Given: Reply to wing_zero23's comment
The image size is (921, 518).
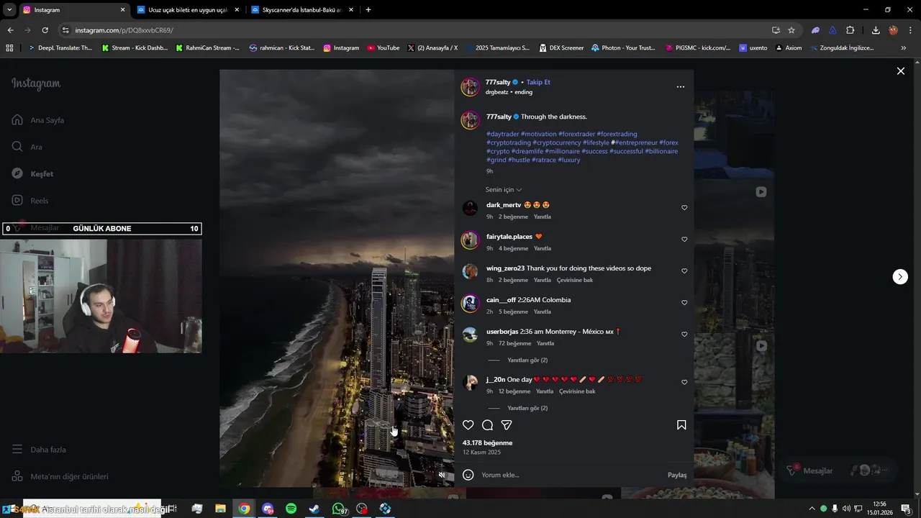Looking at the screenshot, I should (x=542, y=281).
